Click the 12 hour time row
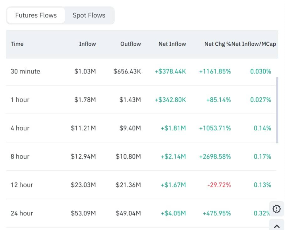Screen dimensions: 285x230 pyautogui.click(x=22, y=185)
